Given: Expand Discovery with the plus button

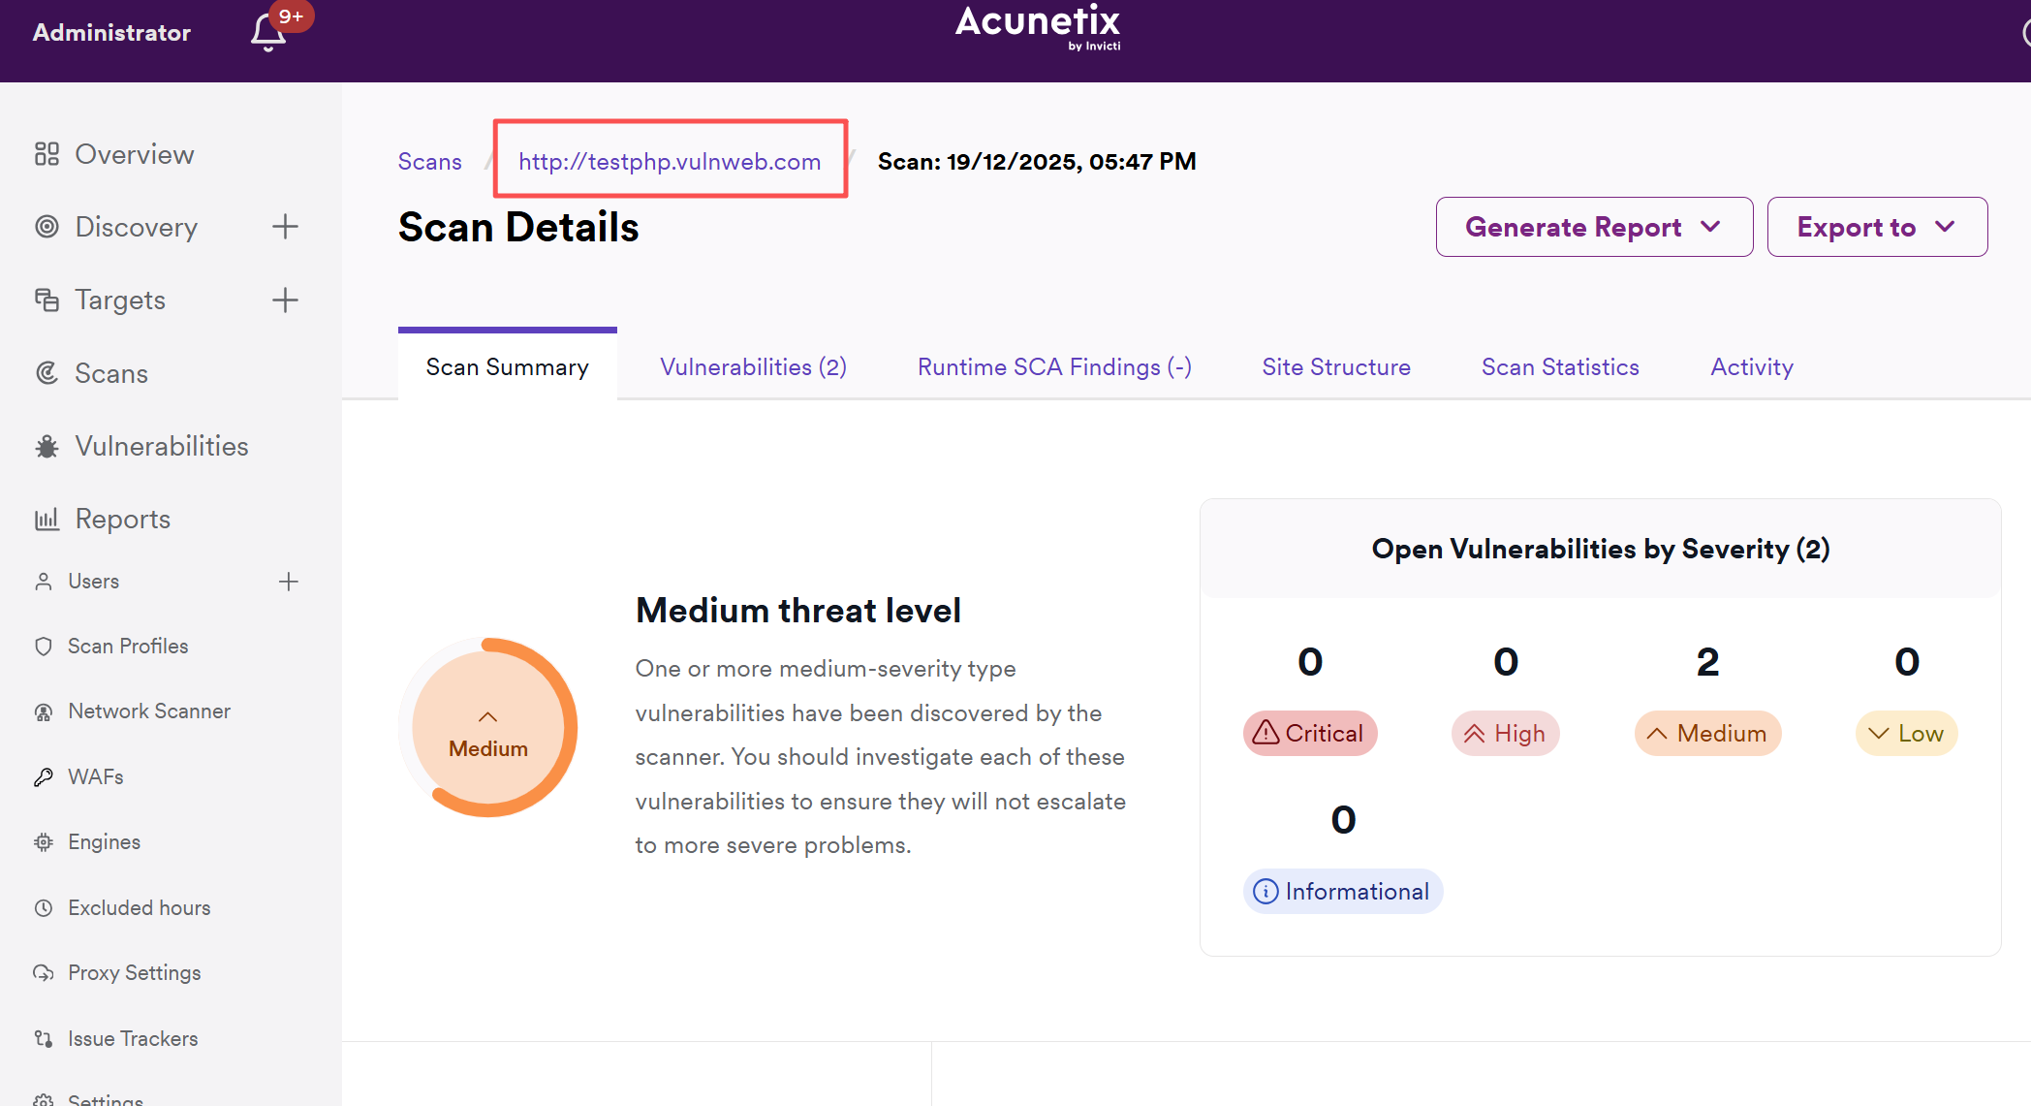Looking at the screenshot, I should coord(285,227).
